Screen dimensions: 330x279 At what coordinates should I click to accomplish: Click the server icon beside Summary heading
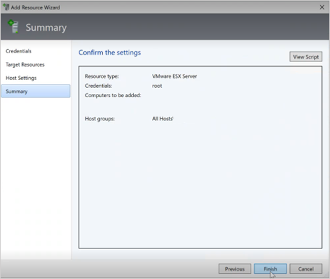[13, 27]
